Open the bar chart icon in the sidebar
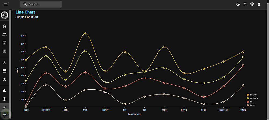269x120 pixels. 5,90
